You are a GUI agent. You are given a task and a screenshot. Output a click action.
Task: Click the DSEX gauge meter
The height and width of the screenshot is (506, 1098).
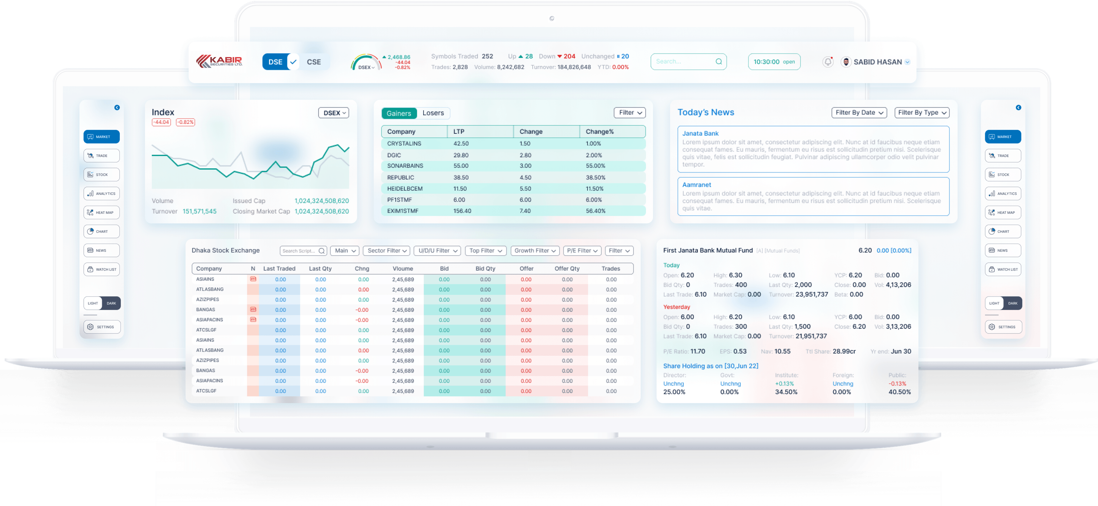point(365,62)
